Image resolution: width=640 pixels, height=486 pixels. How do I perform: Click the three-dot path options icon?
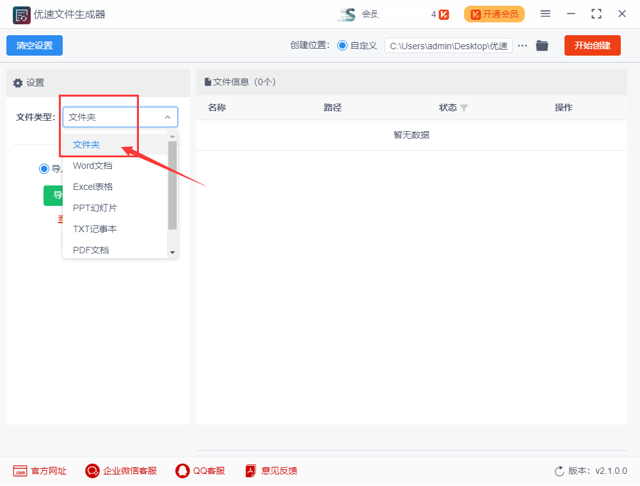click(522, 45)
